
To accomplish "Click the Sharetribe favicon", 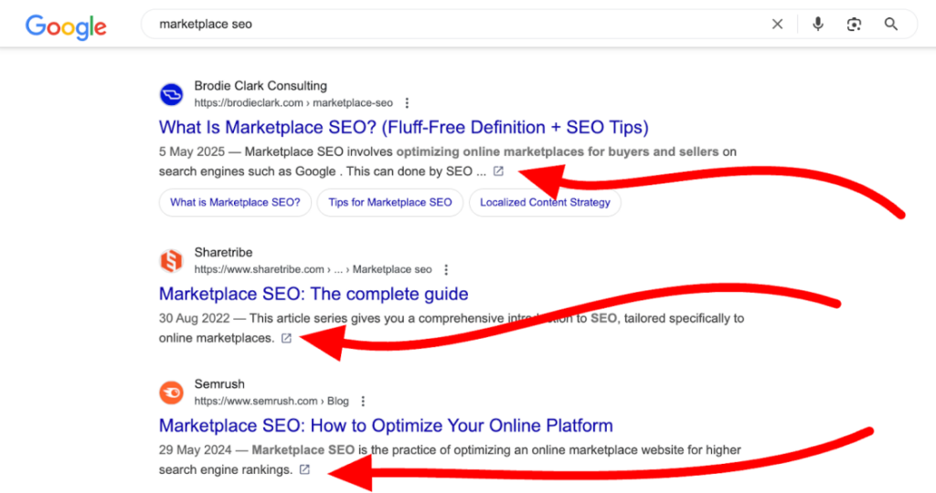I will coord(171,261).
